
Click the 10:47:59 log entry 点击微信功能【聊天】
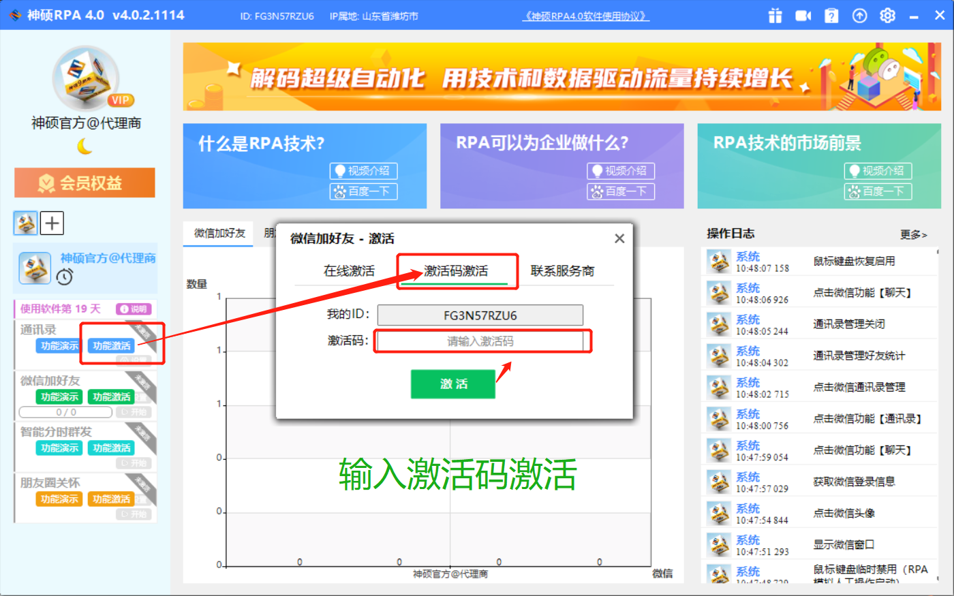pos(862,450)
